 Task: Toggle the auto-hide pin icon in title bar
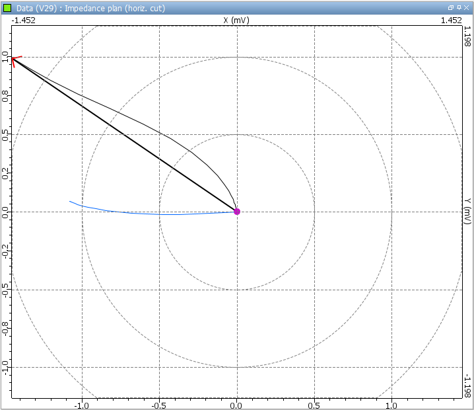[x=459, y=8]
